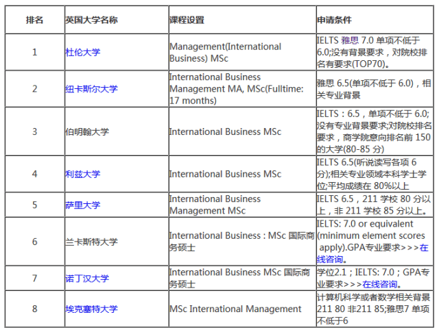Screen dimensions: 439x332
Task: Click the 商学院意向排名前 150 requirement cell
Action: click(375, 131)
